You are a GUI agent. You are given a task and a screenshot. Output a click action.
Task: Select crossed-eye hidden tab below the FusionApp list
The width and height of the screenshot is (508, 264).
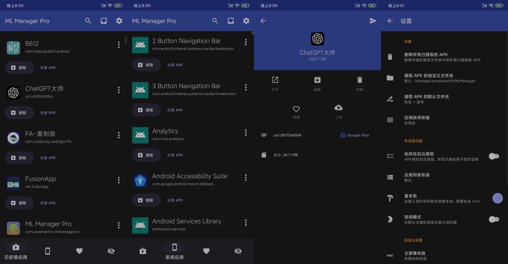pos(111,251)
